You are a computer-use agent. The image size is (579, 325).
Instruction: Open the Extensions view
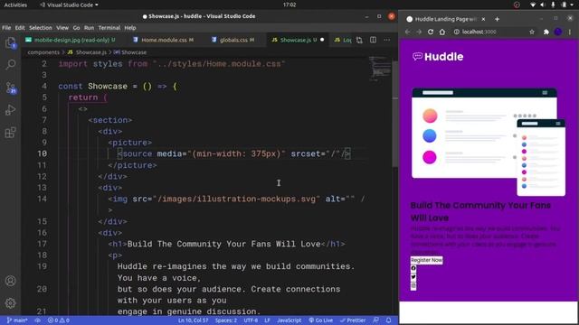click(x=10, y=133)
